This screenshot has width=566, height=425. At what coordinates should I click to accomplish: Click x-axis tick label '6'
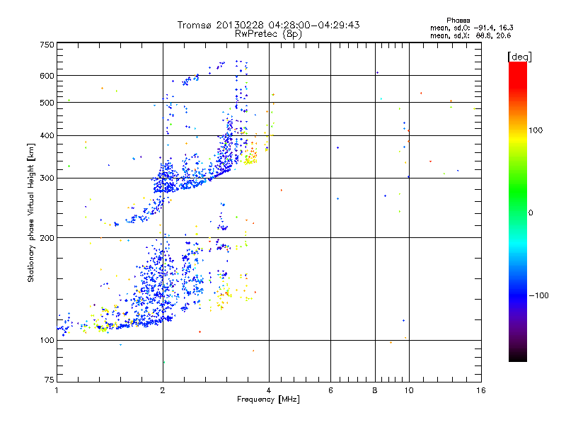point(330,390)
